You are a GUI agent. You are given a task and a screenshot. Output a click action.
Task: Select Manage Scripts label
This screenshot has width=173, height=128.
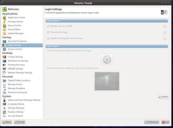click(15, 84)
